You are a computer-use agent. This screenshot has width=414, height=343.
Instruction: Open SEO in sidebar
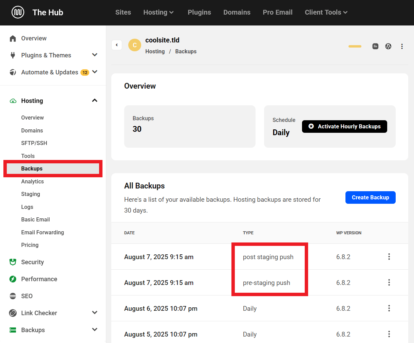27,296
